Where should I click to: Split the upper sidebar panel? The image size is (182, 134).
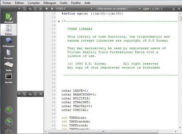[35, 9]
